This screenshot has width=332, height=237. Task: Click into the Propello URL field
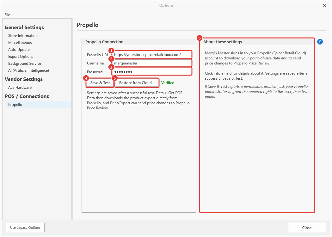point(152,55)
